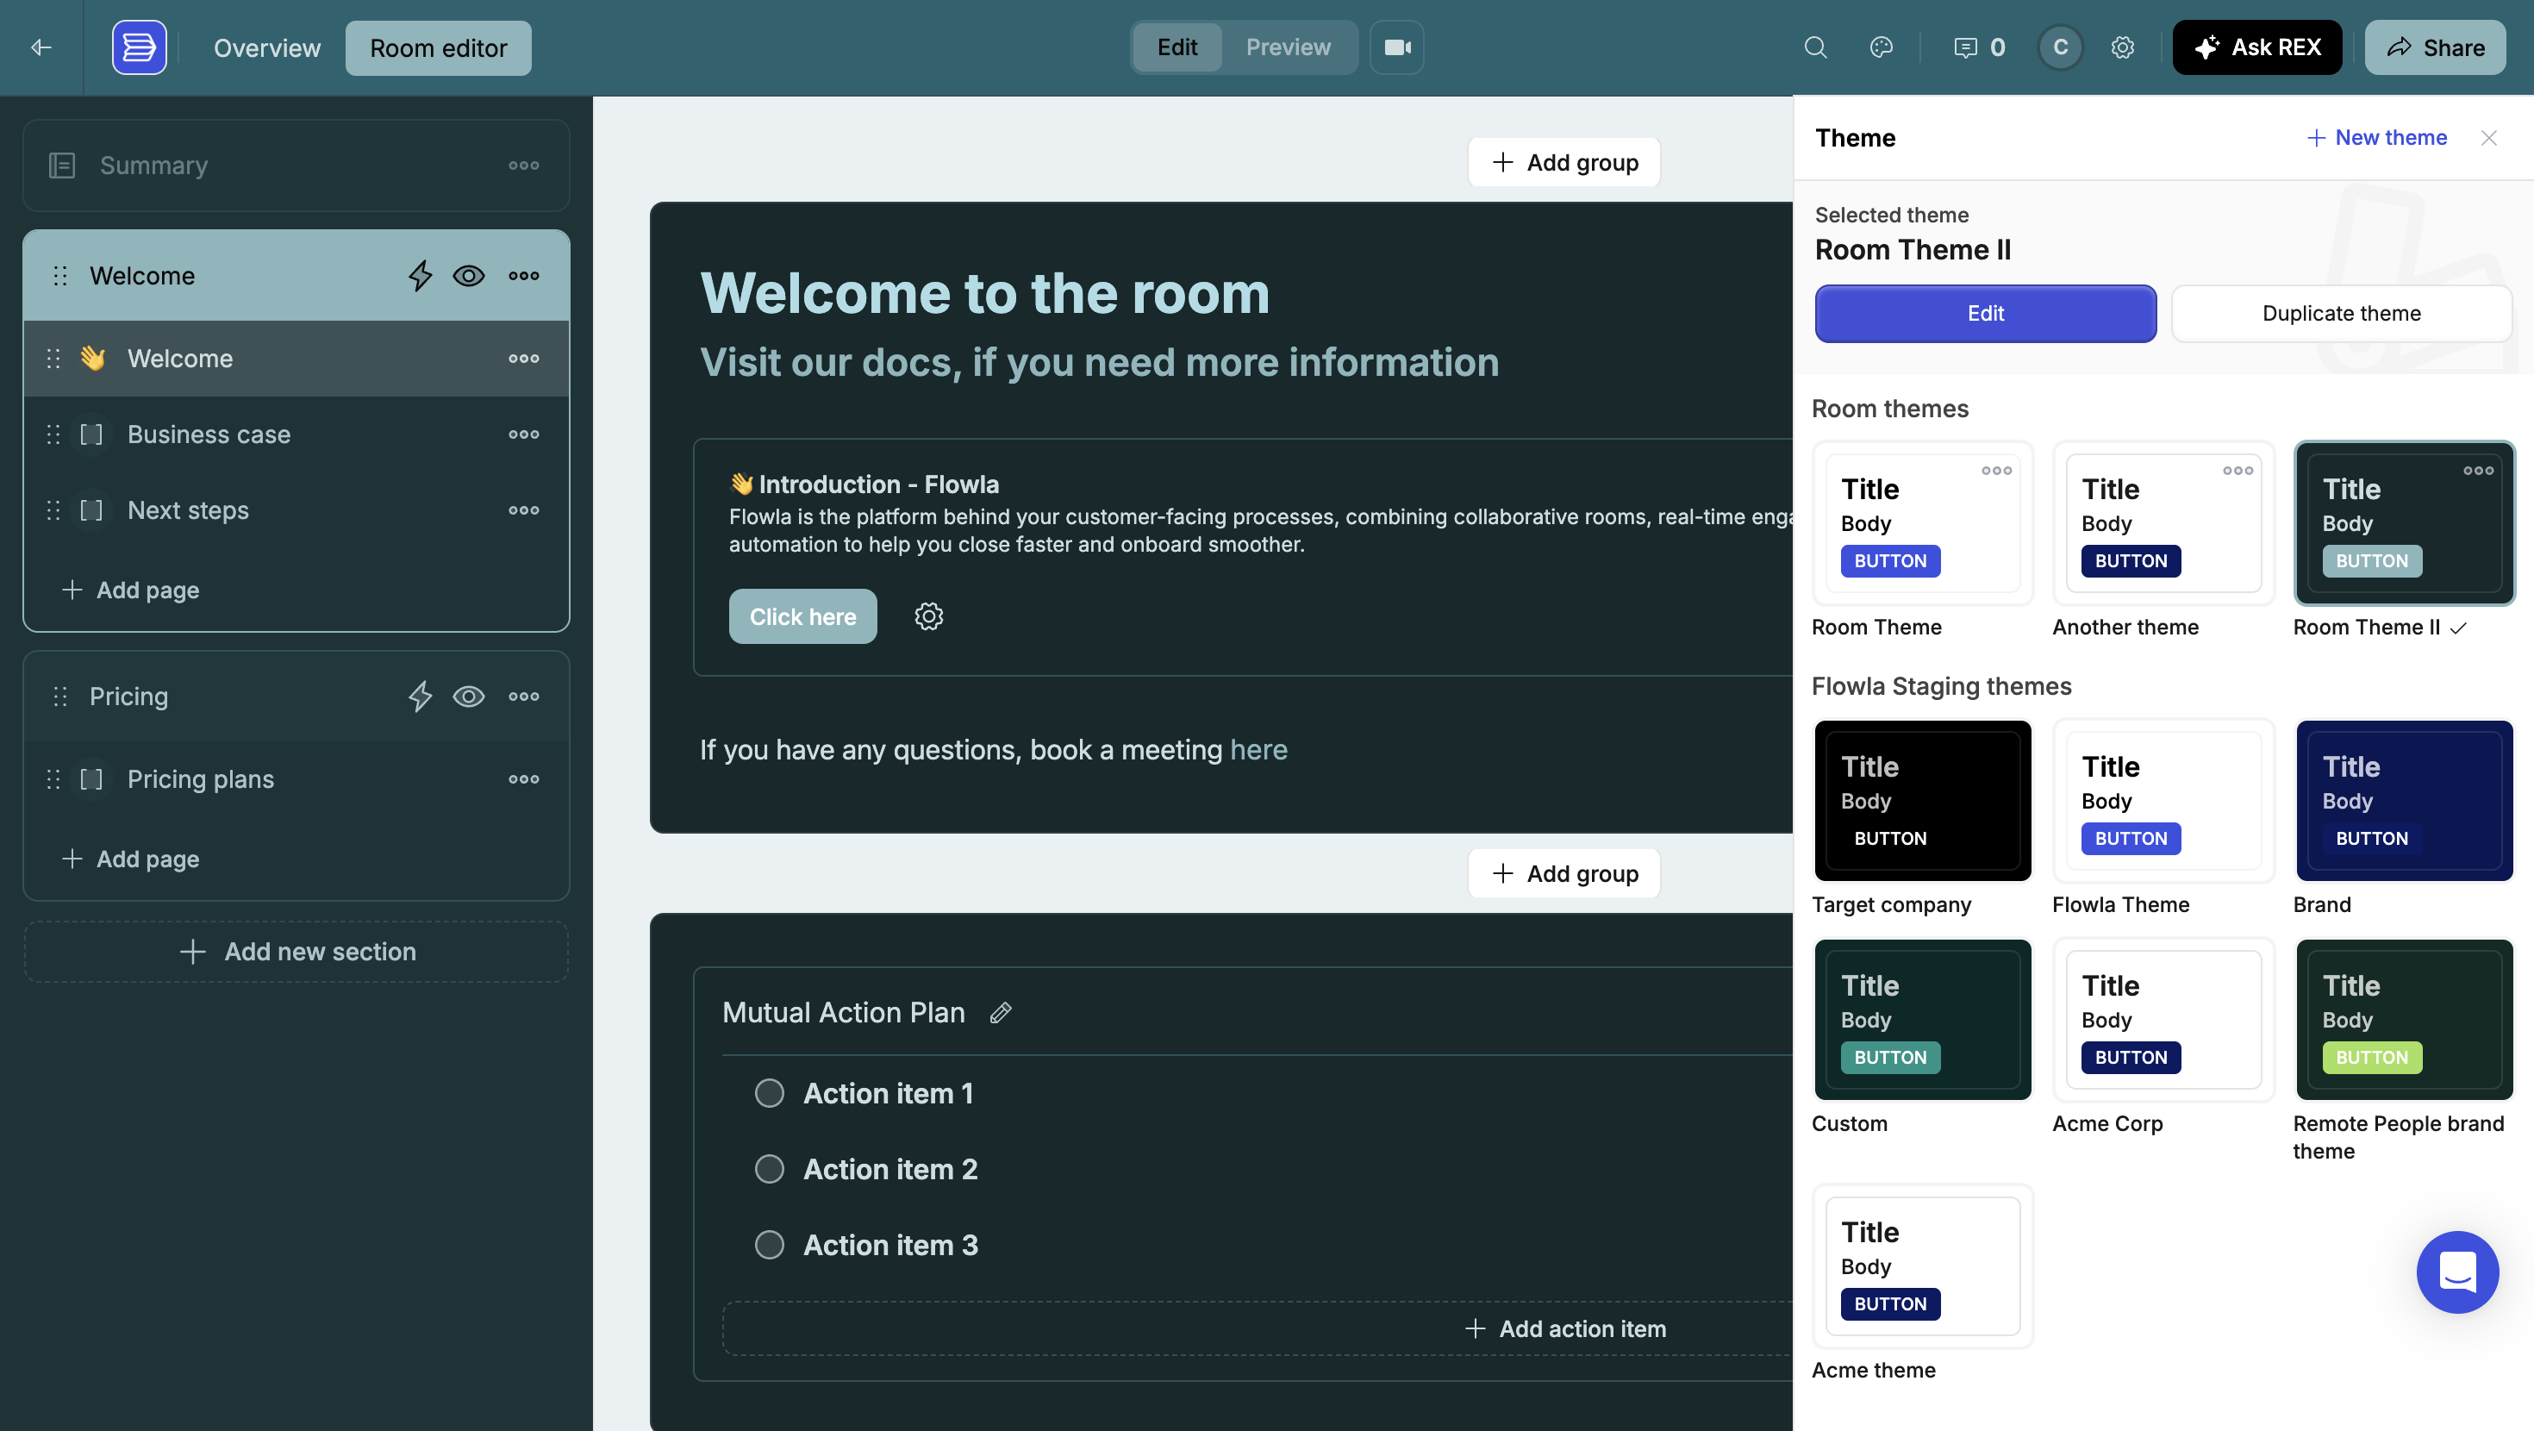Viewport: 2534px width, 1431px height.
Task: Select the Acme Corp theme thumbnail
Action: [2163, 1020]
